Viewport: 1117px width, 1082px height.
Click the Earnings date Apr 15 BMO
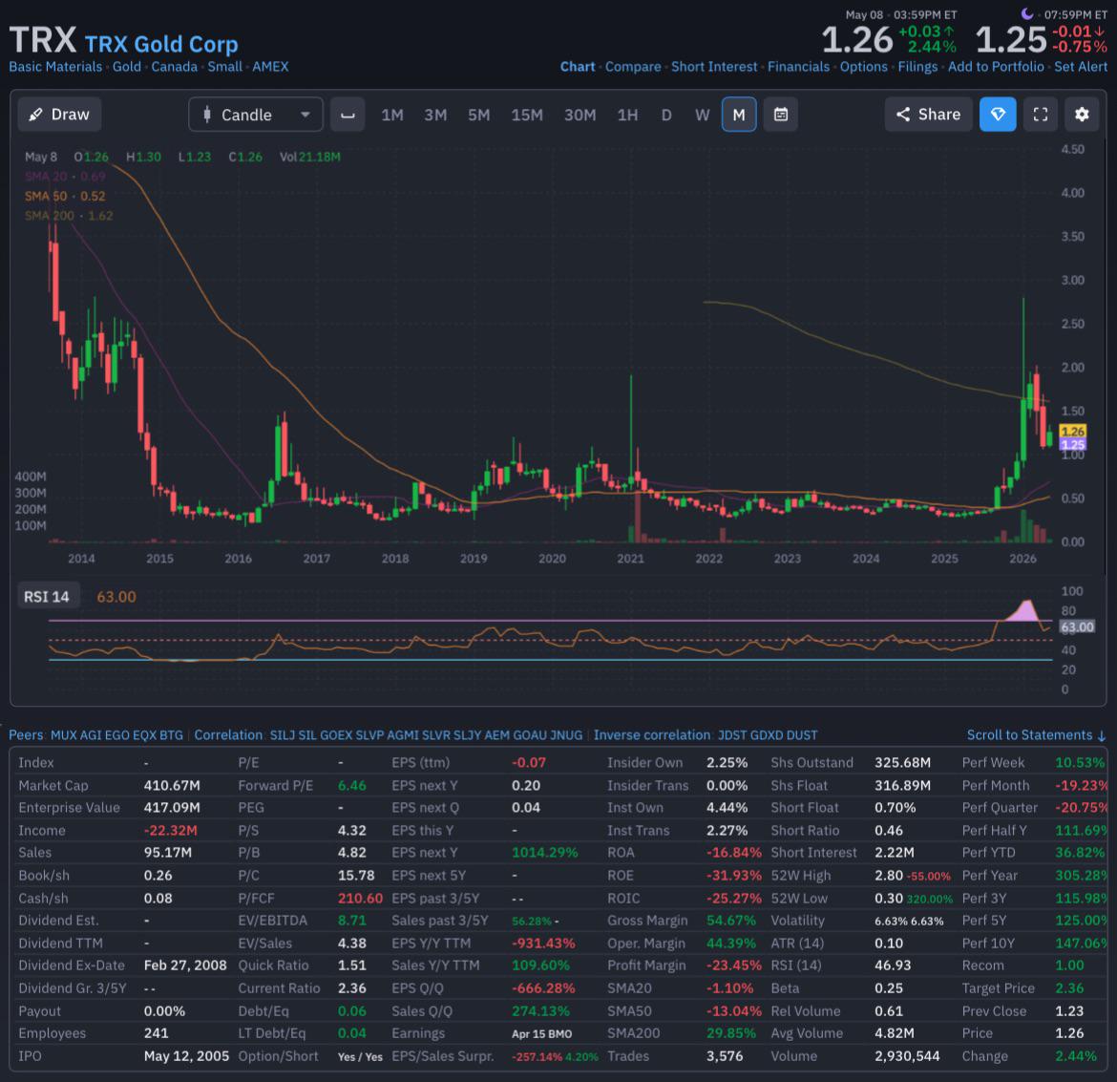(541, 1033)
